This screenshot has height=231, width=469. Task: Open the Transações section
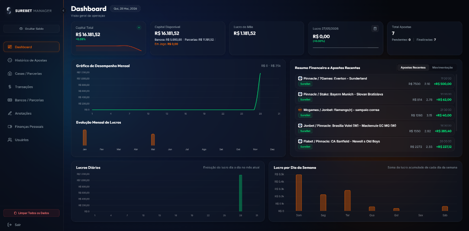(32, 87)
